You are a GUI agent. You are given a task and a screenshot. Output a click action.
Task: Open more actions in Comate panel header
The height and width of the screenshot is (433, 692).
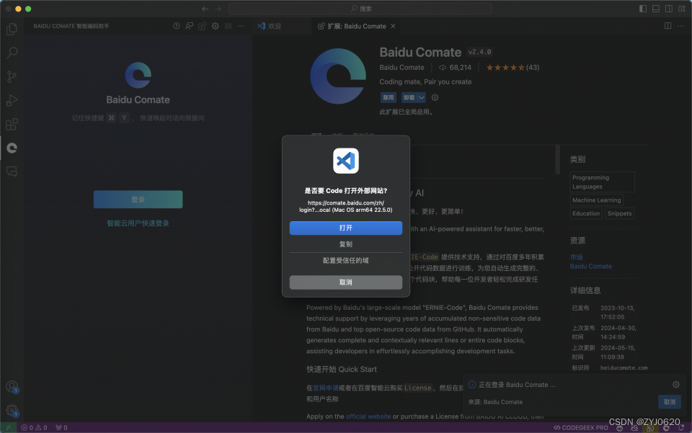click(241, 26)
